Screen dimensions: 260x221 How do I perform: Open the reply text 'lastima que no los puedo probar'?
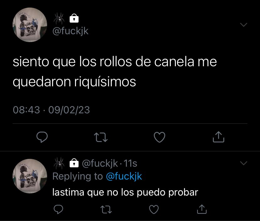pyautogui.click(x=125, y=192)
